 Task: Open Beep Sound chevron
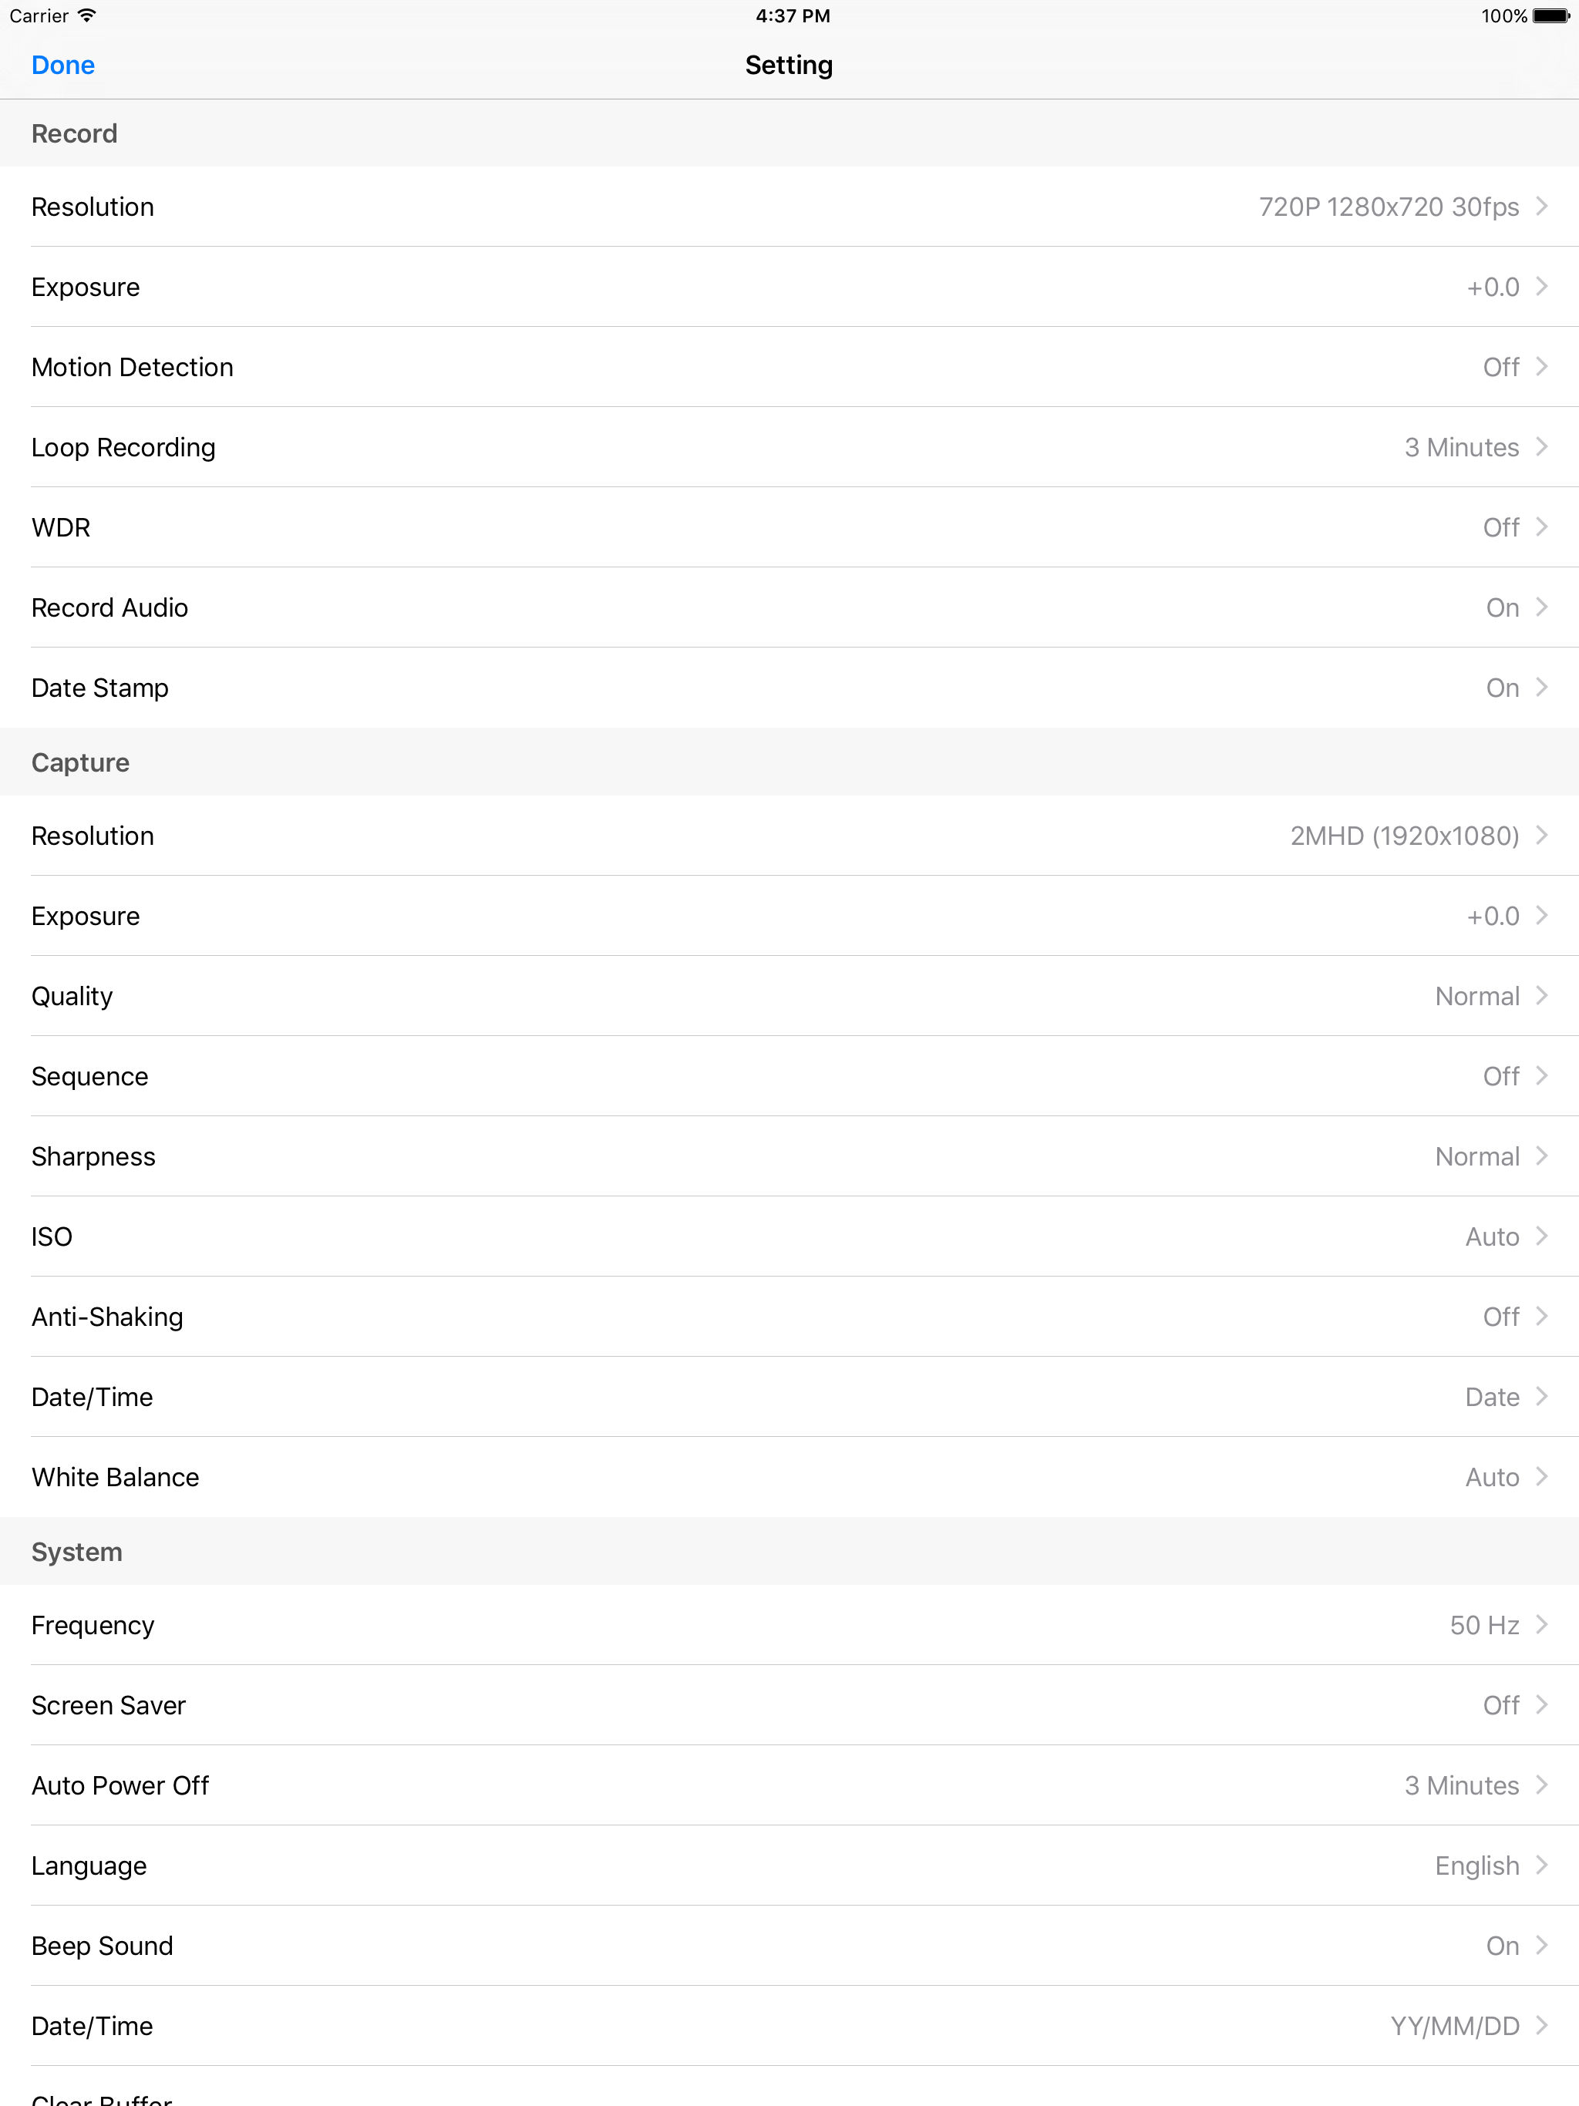[x=1542, y=1945]
